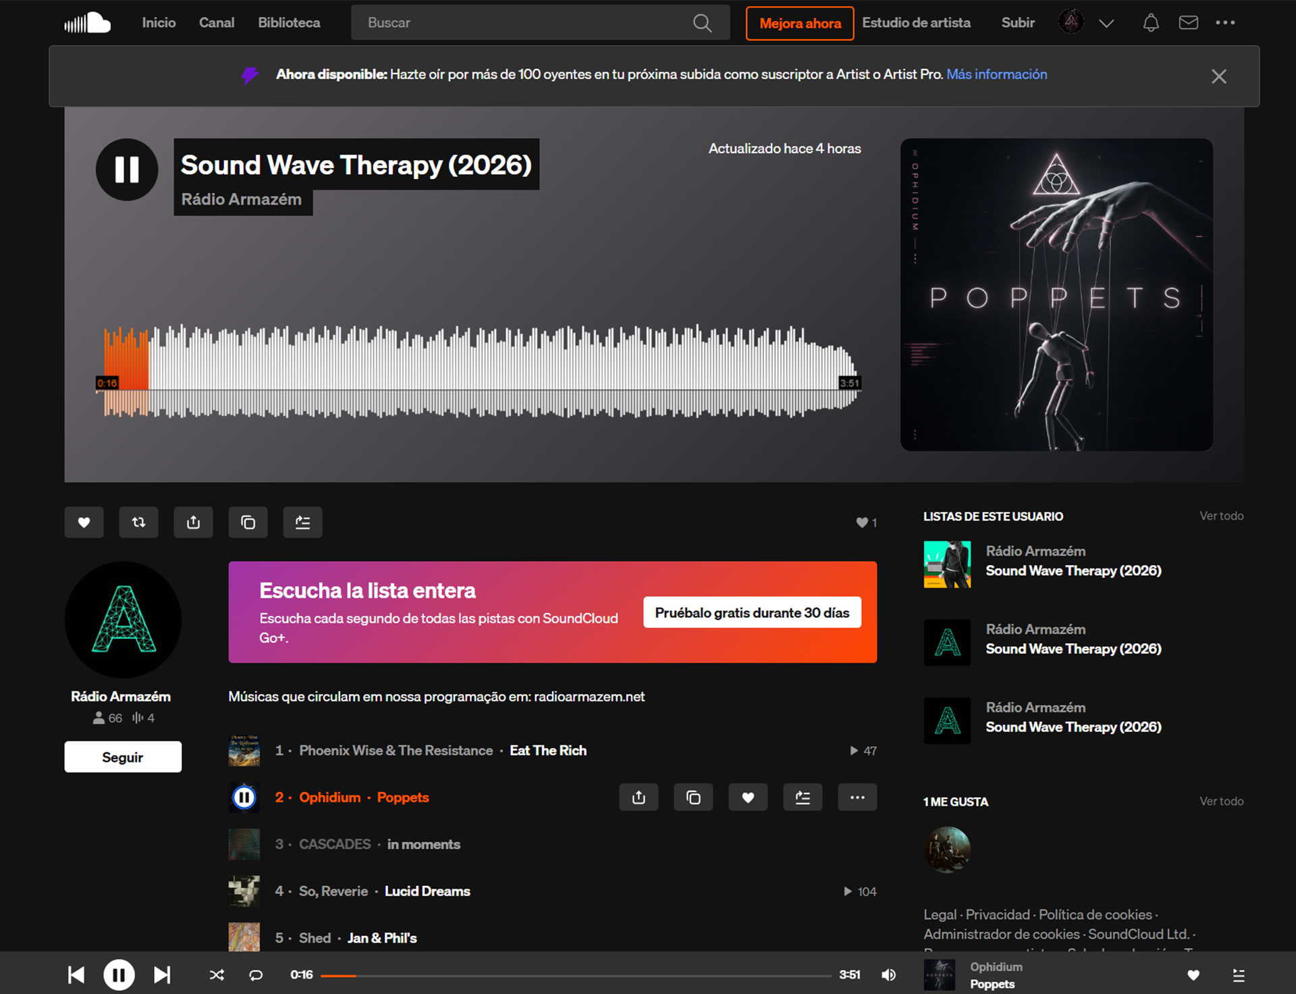
Task: Like the playlist using the heart button
Action: click(x=84, y=522)
